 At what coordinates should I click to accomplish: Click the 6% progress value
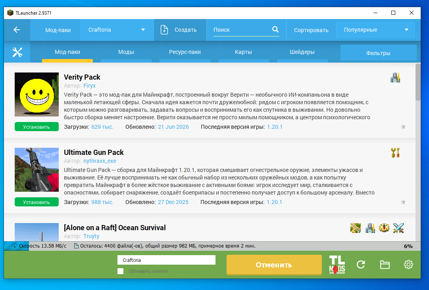408,246
